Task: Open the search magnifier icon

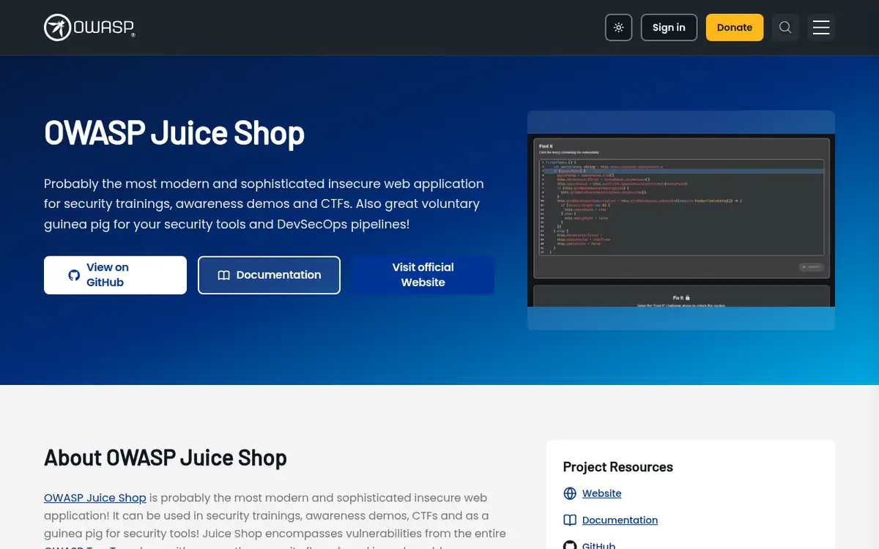Action: click(x=785, y=28)
